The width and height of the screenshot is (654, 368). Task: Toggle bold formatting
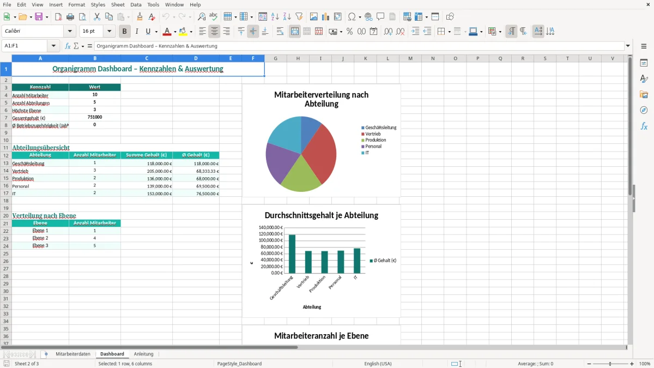(x=124, y=32)
